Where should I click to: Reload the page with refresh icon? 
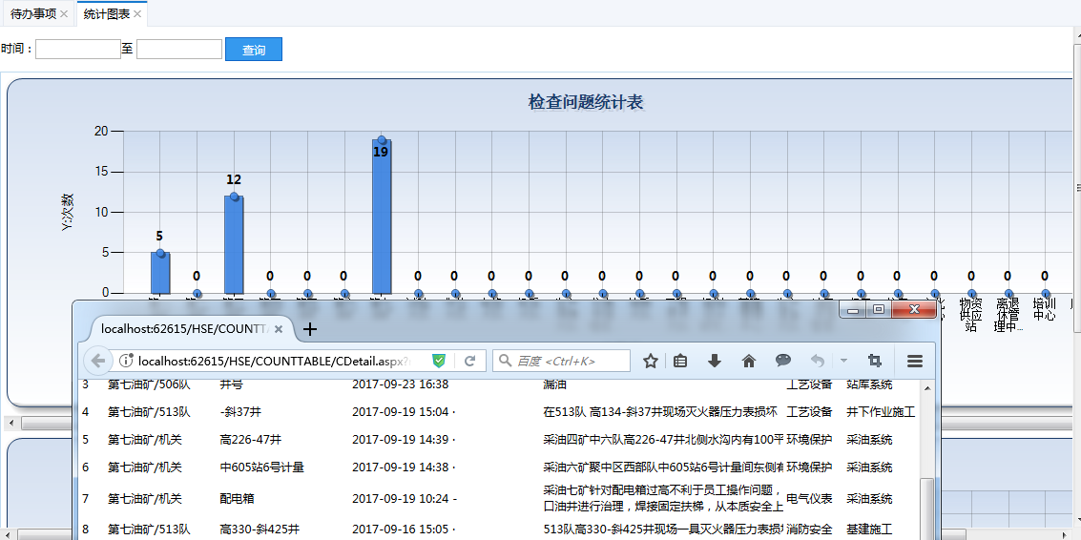(x=470, y=361)
